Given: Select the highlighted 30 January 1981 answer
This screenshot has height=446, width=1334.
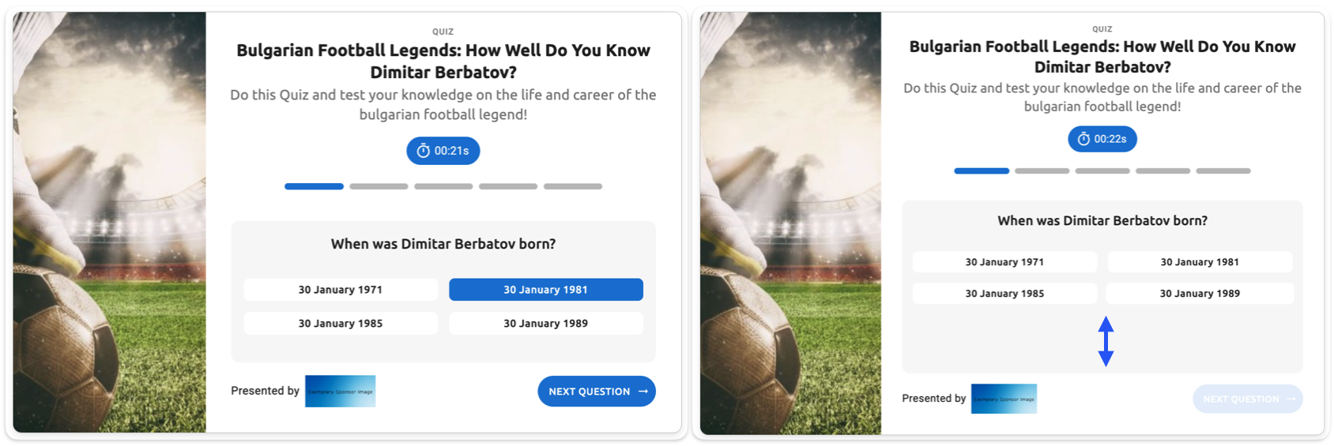Looking at the screenshot, I should tap(545, 290).
